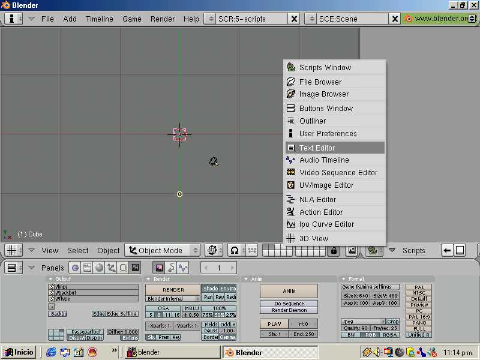The width and height of the screenshot is (480, 360).
Task: Toggle the OSA oversampling button
Action: click(x=163, y=308)
